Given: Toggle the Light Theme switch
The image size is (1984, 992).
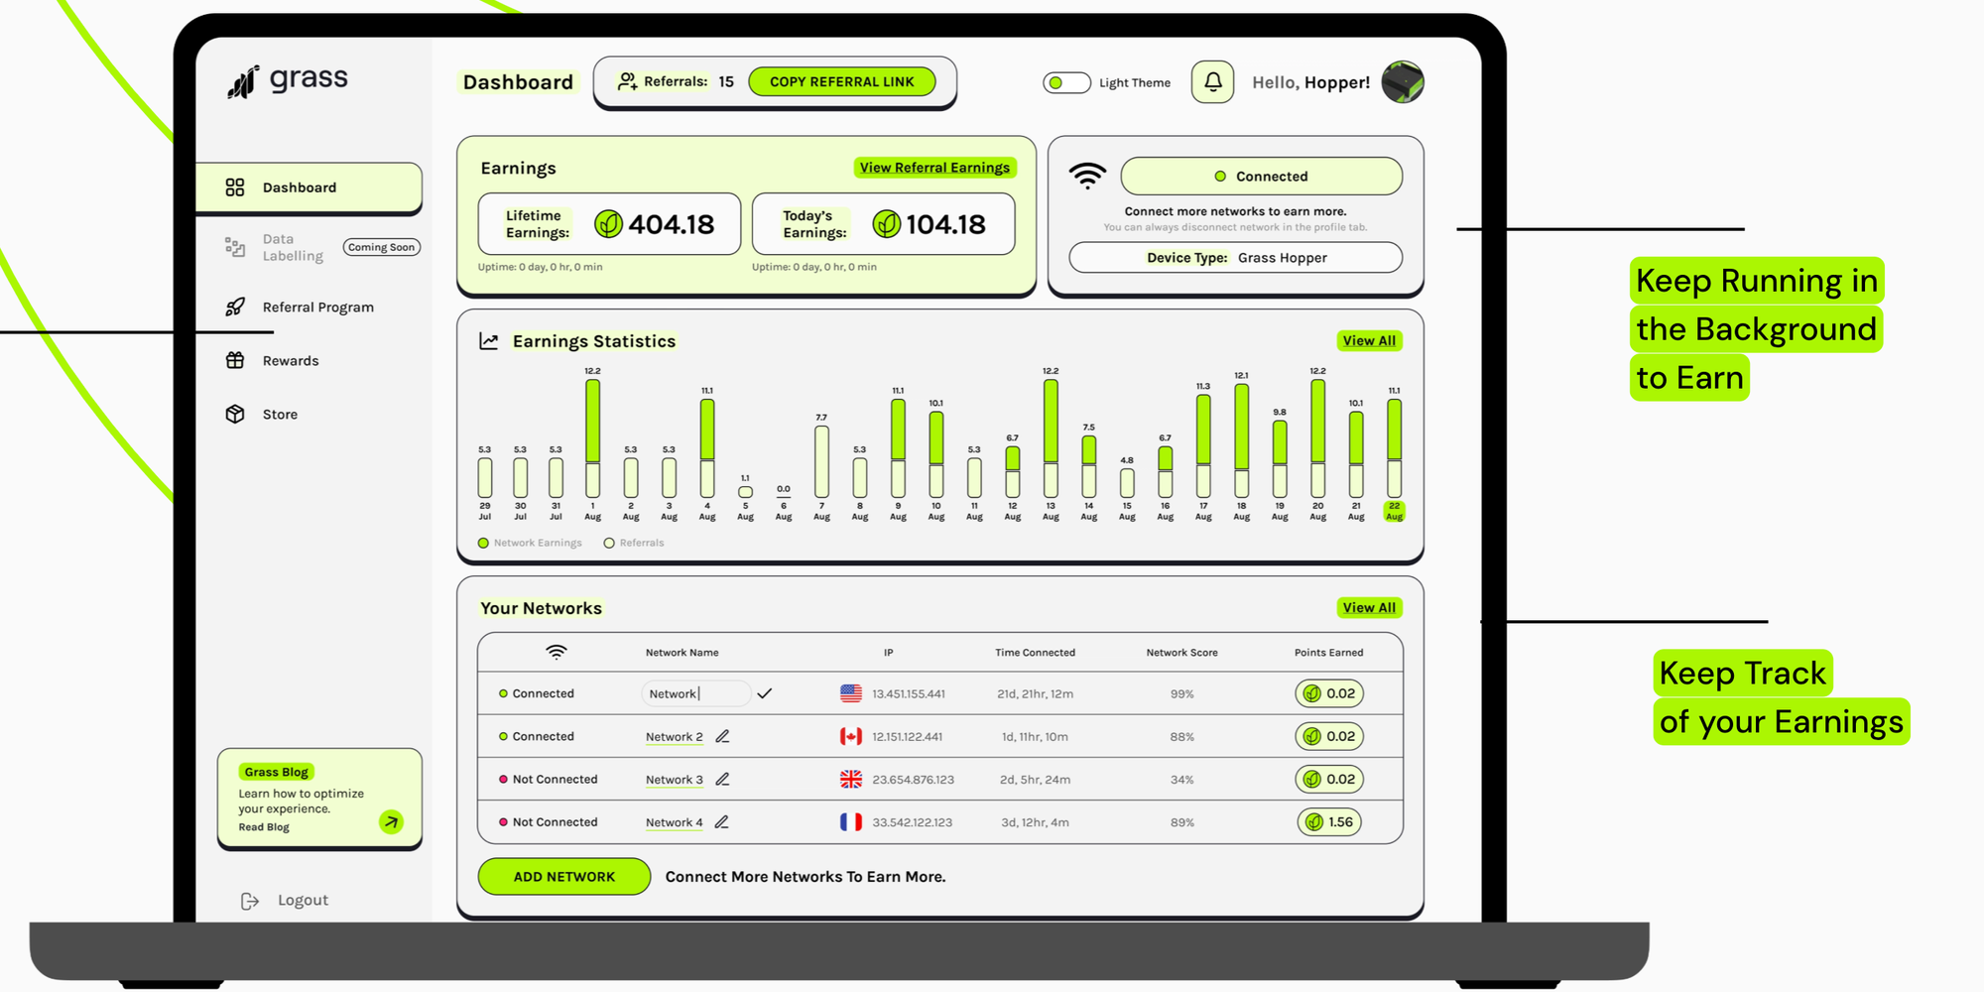Looking at the screenshot, I should pos(1066,82).
